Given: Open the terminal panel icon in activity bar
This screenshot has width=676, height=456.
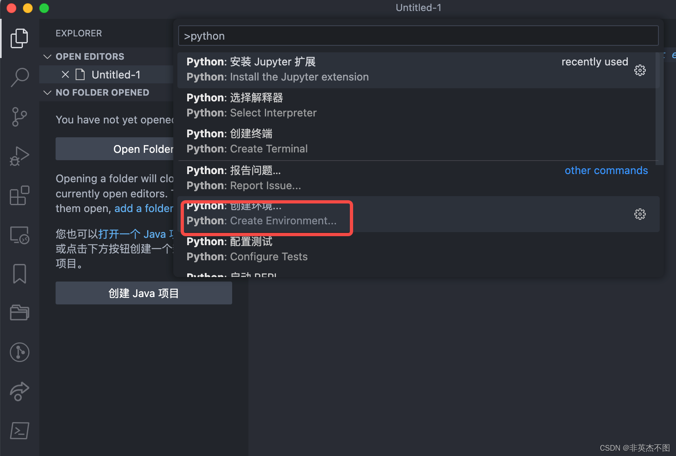Looking at the screenshot, I should (19, 431).
